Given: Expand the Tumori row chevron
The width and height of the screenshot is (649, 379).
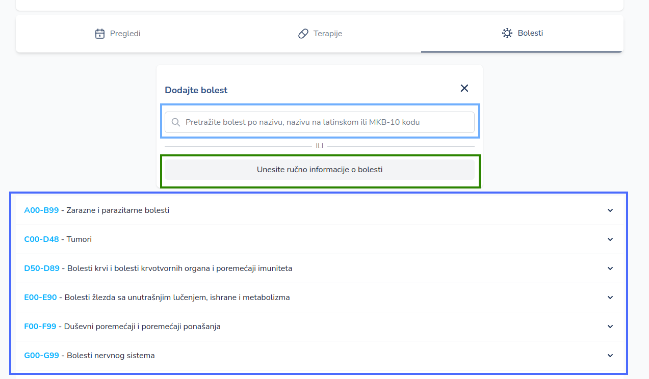Looking at the screenshot, I should click(610, 239).
